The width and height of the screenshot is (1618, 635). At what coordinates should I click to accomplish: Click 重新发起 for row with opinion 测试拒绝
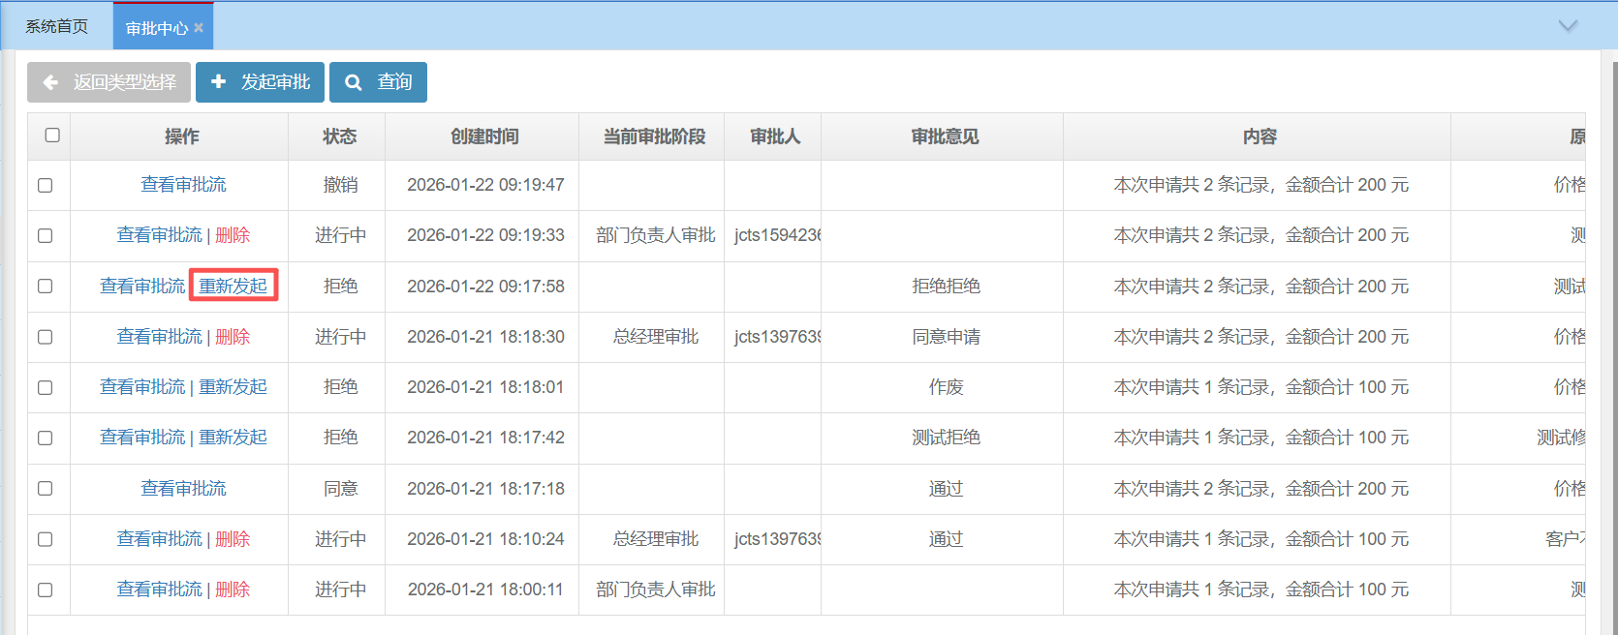tap(233, 438)
